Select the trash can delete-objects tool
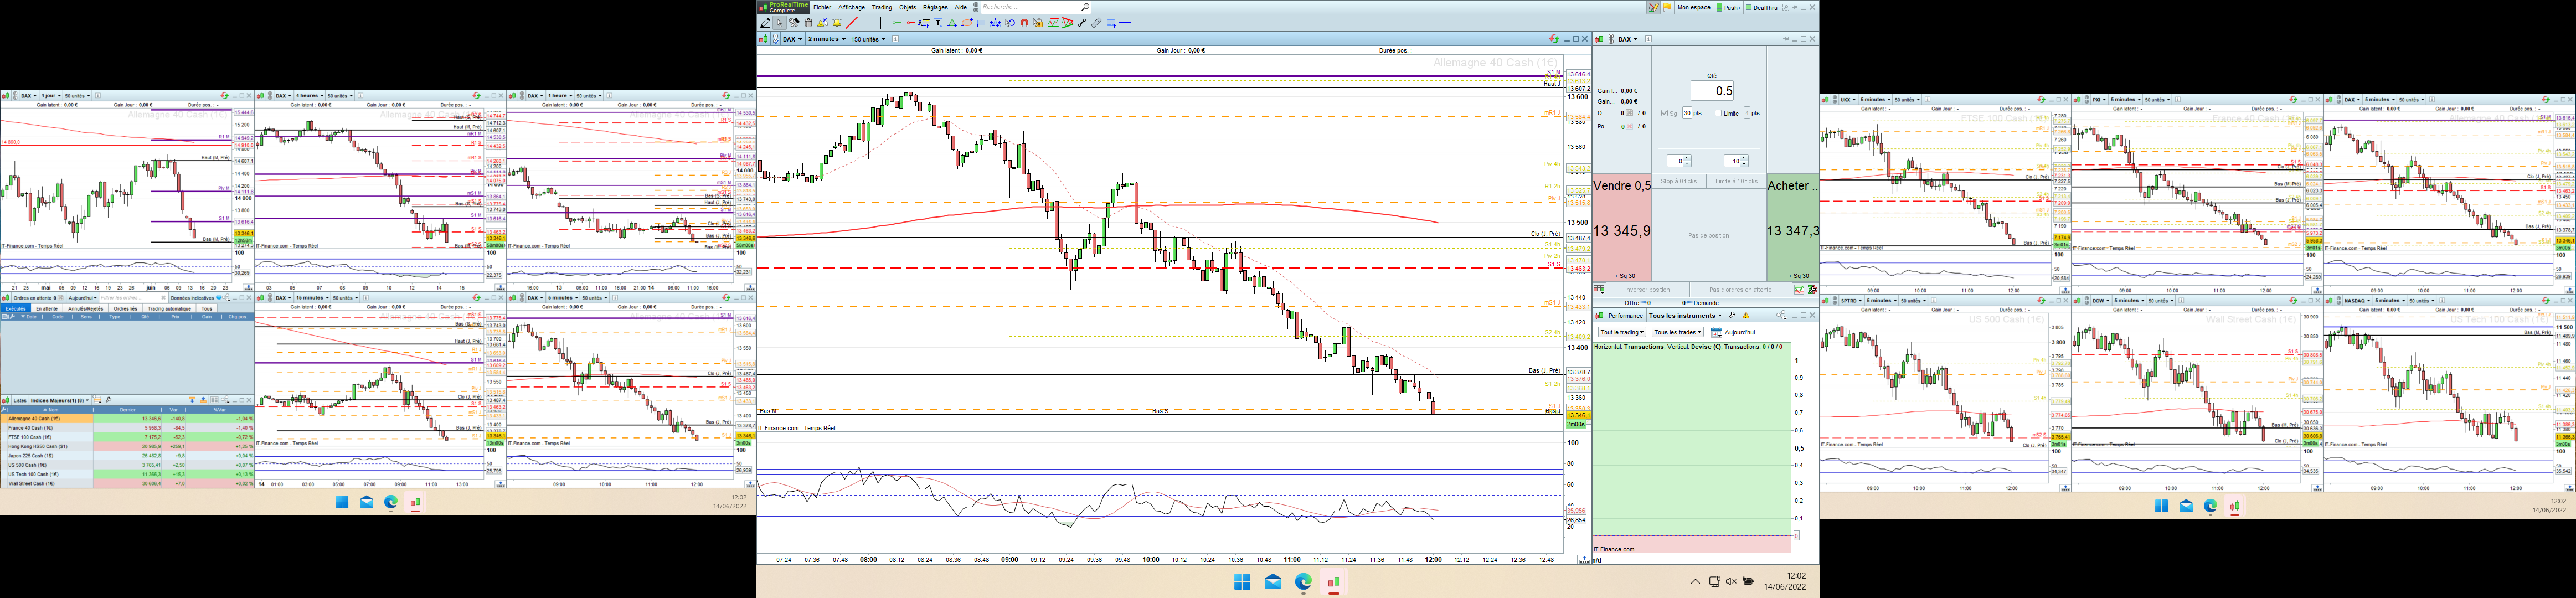Image resolution: width=2576 pixels, height=598 pixels. [x=809, y=23]
